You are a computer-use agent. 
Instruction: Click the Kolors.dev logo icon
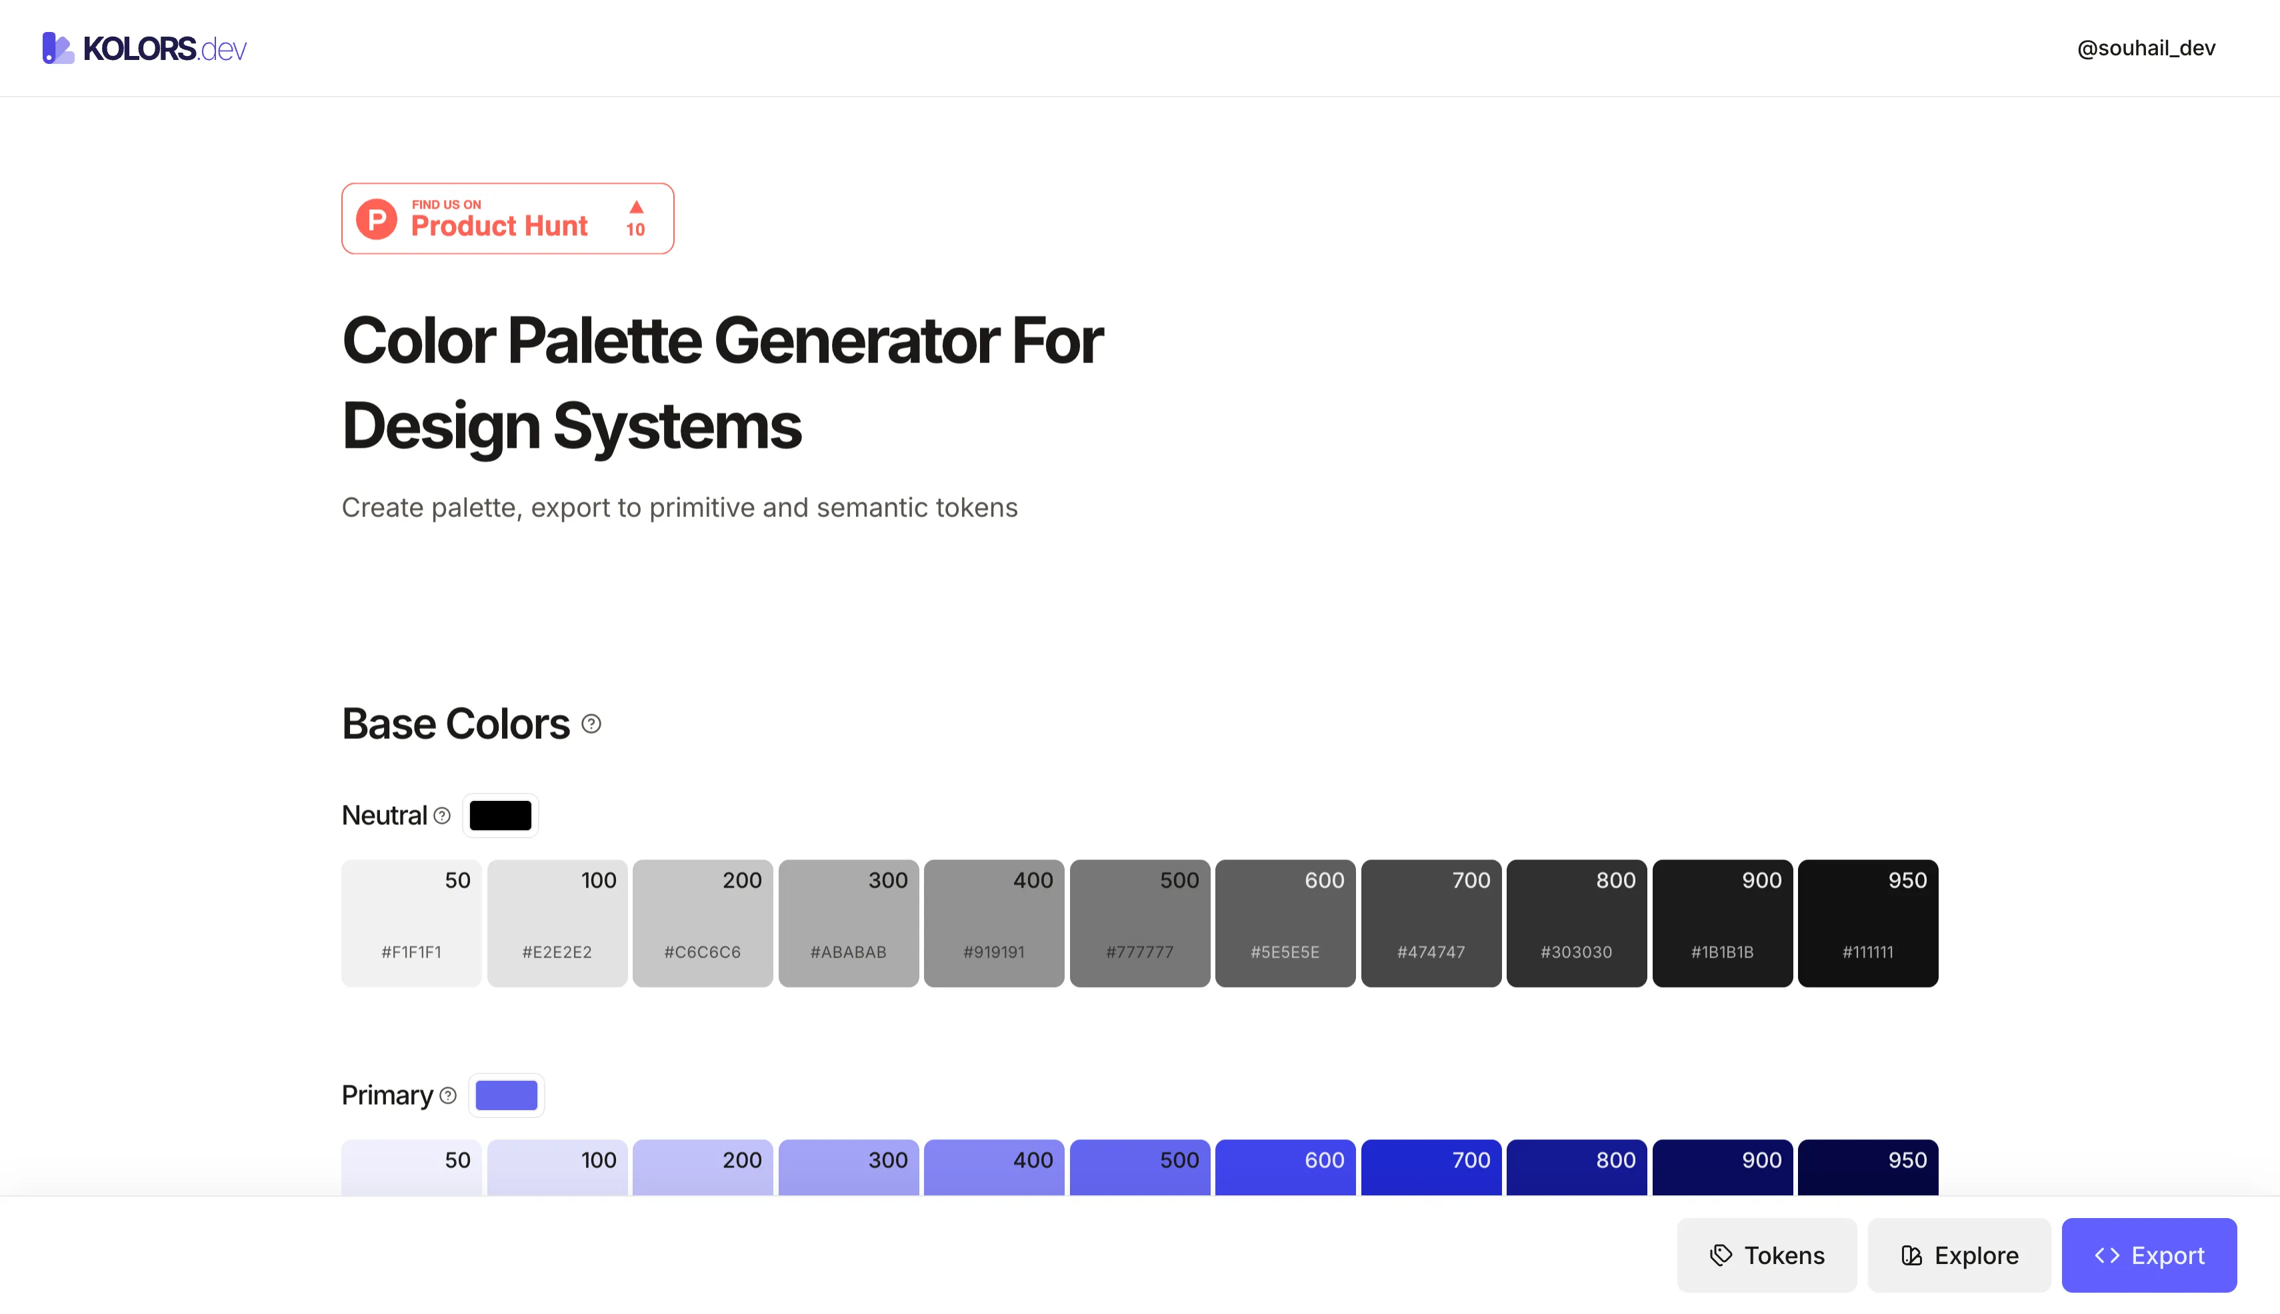point(58,48)
